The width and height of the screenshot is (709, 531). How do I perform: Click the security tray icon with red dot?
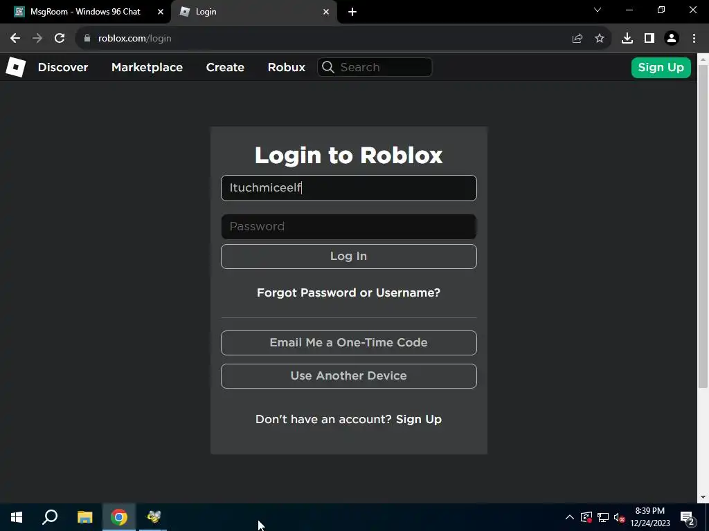(x=586, y=517)
